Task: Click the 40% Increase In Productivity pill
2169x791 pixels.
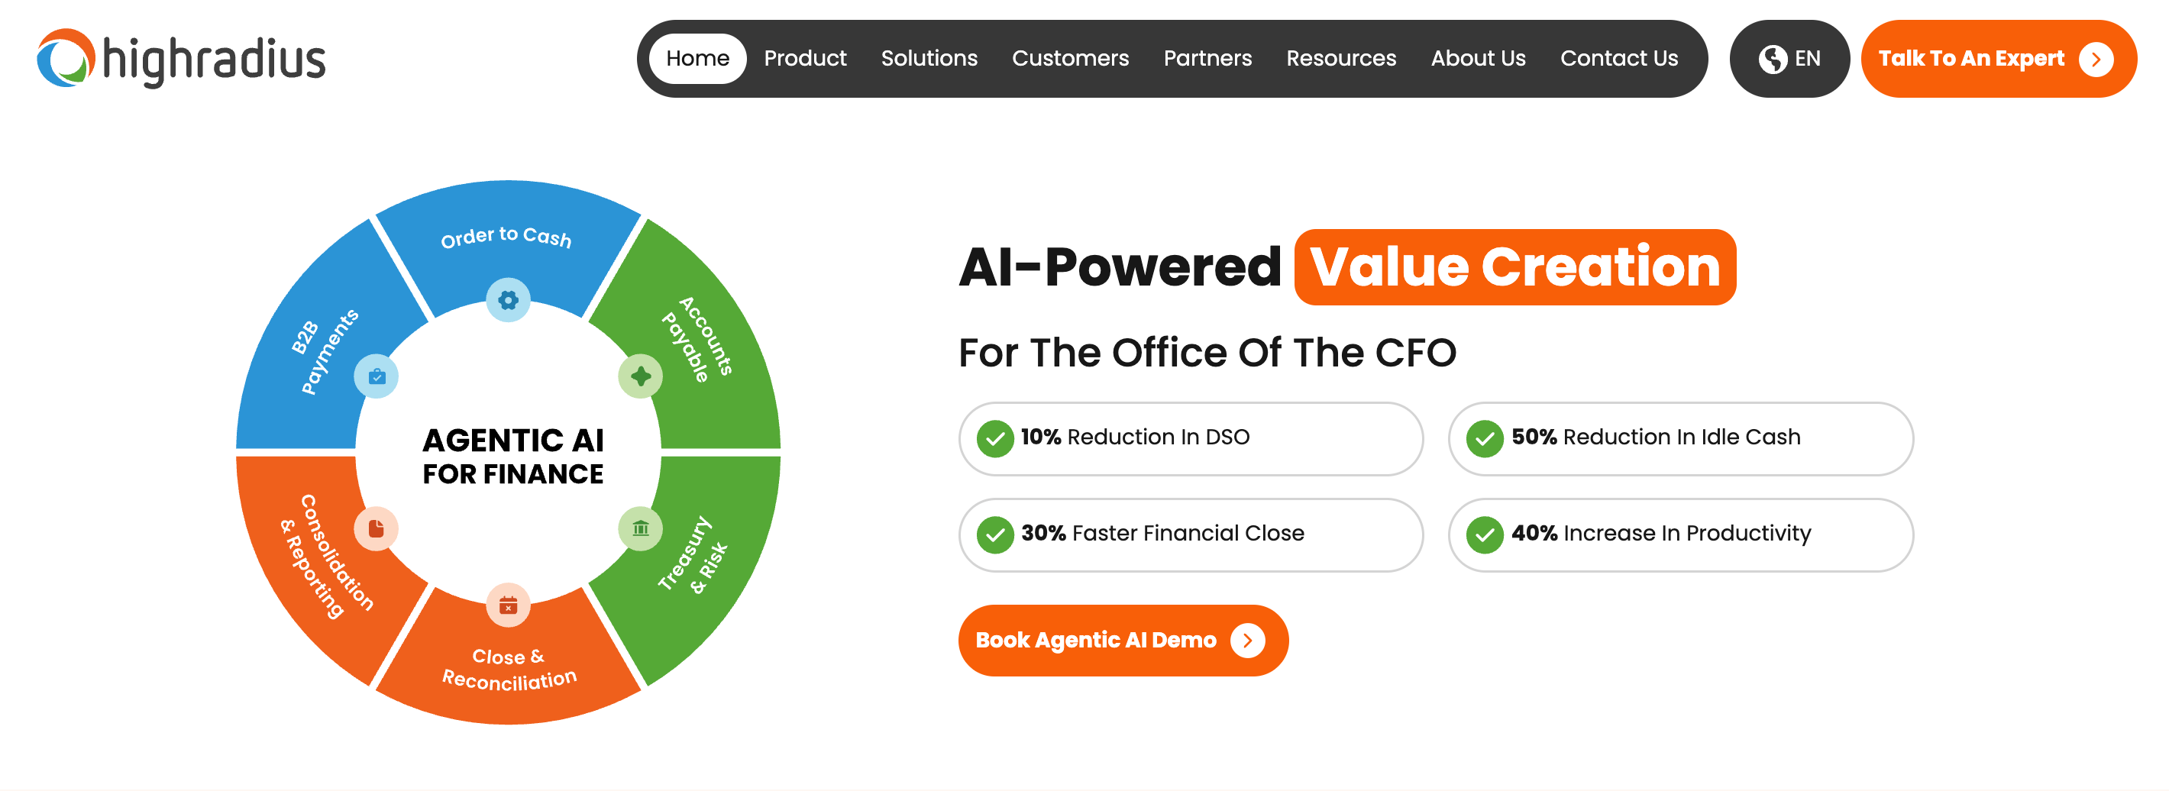Action: tap(1681, 534)
